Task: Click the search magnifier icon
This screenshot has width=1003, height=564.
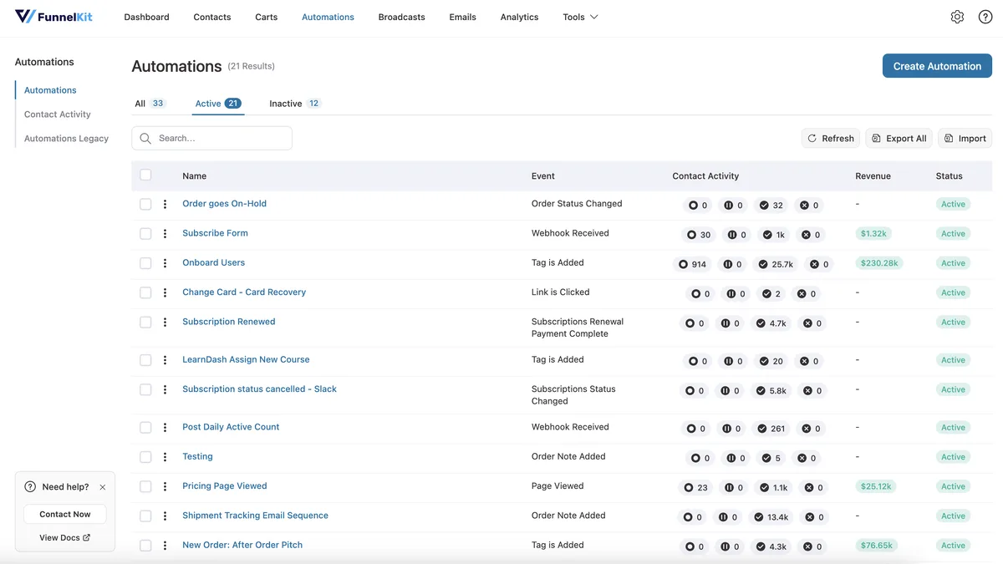Action: point(145,138)
